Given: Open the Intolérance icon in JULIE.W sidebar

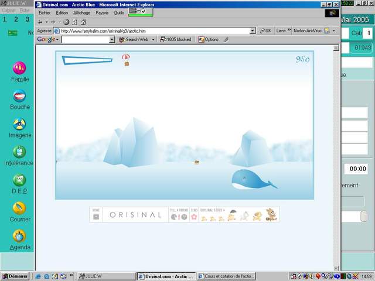Looking at the screenshot, I should pos(19,152).
